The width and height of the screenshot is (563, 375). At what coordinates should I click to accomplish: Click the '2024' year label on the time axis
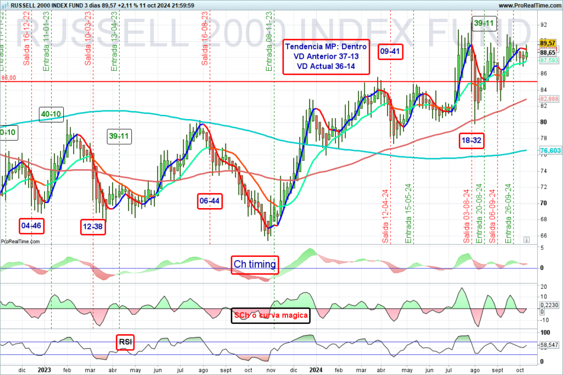click(x=316, y=370)
